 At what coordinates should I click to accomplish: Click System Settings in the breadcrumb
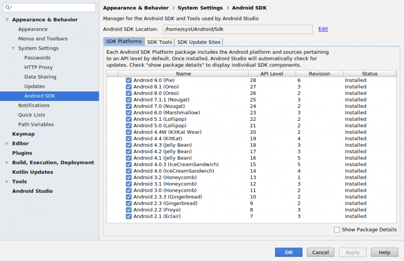click(200, 8)
